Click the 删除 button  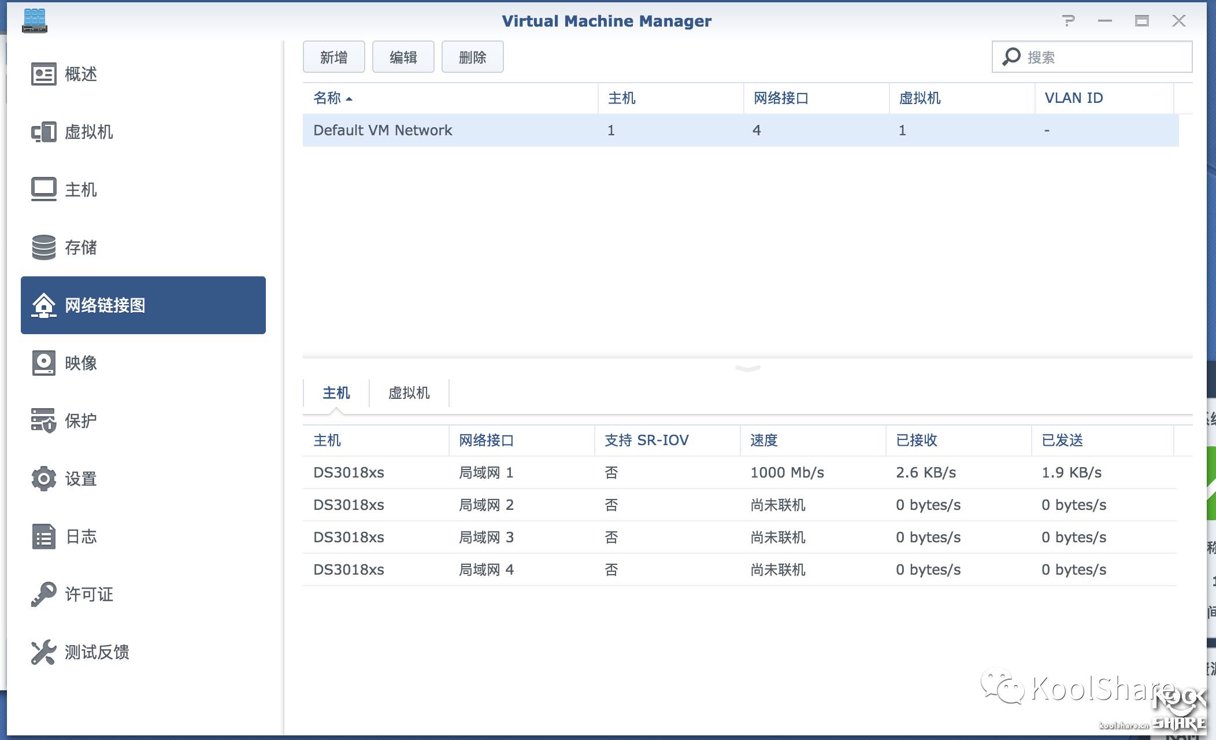click(472, 57)
